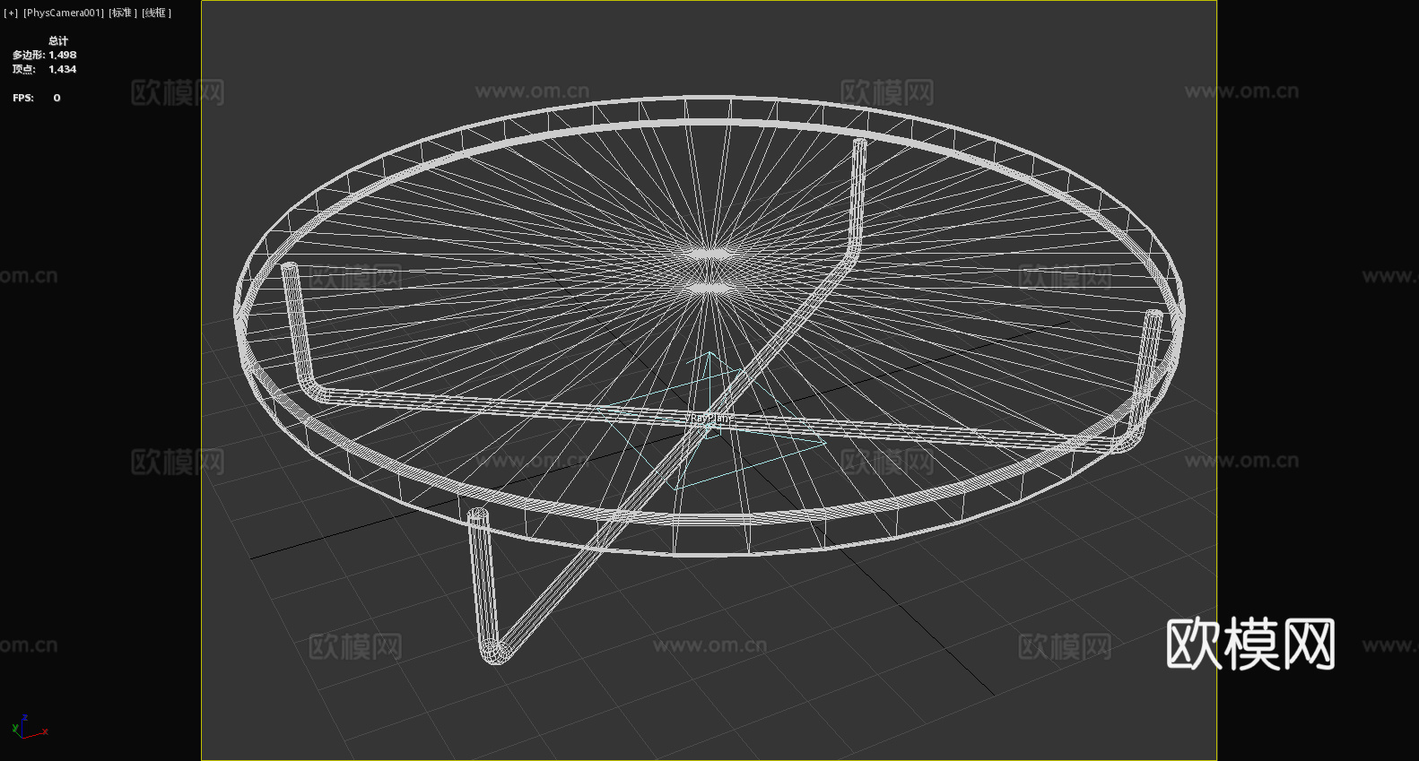Open the 线框 display mode menu

pyautogui.click(x=156, y=13)
